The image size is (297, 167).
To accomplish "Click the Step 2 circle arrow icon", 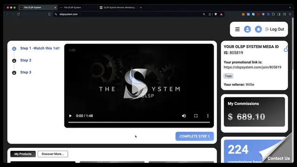I will tap(14, 61).
